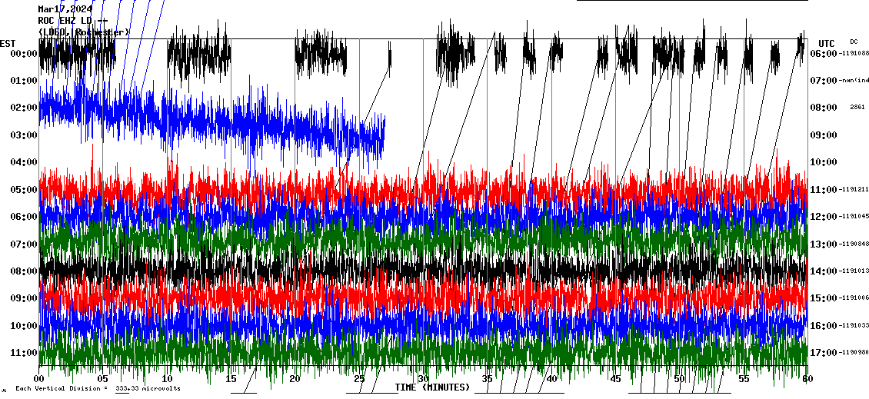Click the 30 minute mark on time axis
Screen dimensions: 869x399
(423, 379)
